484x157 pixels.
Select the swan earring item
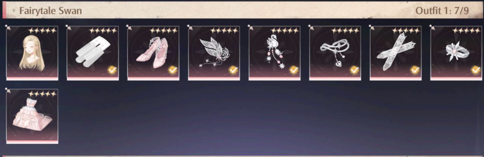coord(275,53)
